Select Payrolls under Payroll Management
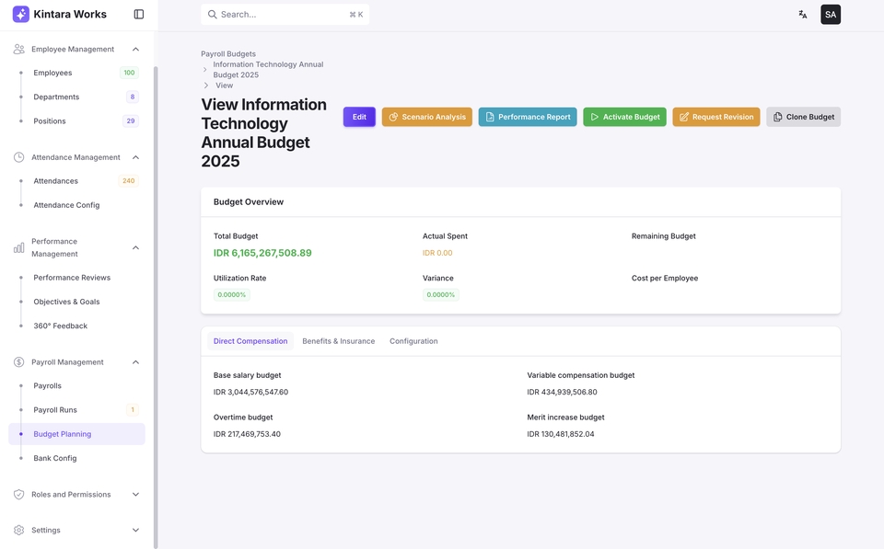 tap(48, 385)
